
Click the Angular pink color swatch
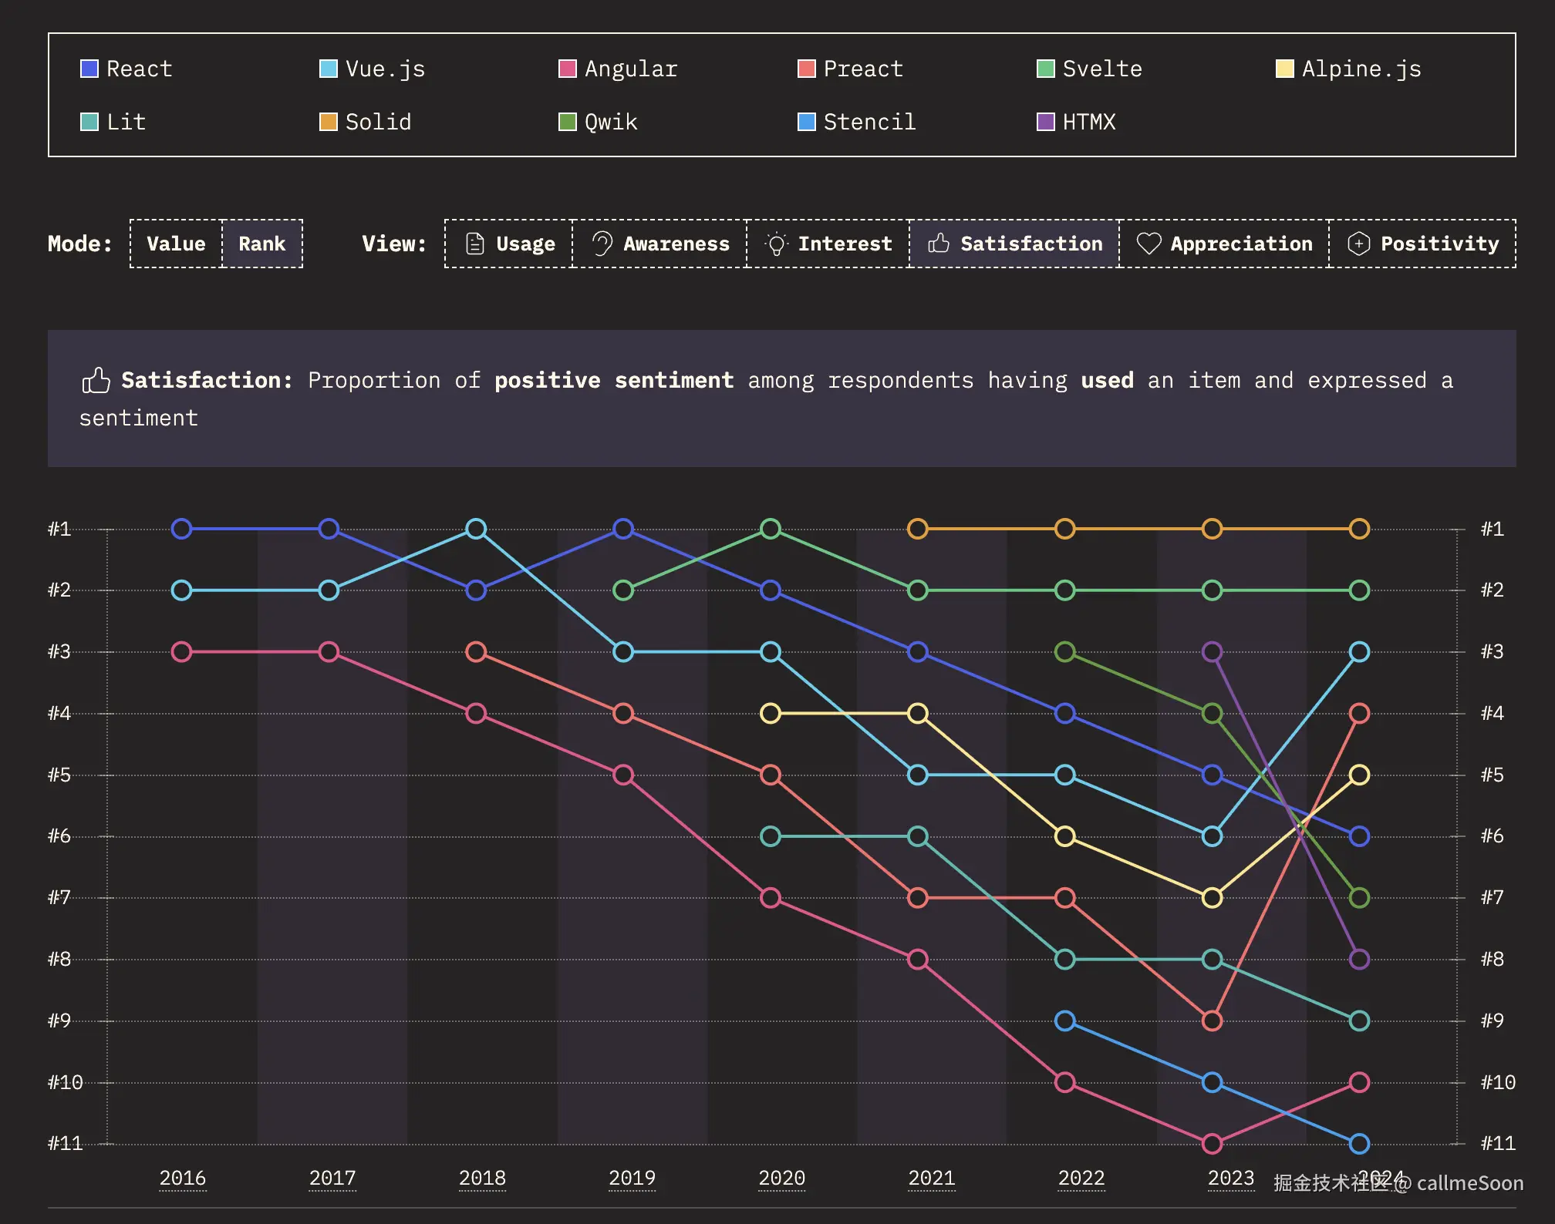(x=568, y=69)
